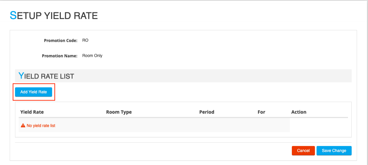Click the Setup Yield Rate page title
Viewport: 368px width, 165px height.
[54, 15]
